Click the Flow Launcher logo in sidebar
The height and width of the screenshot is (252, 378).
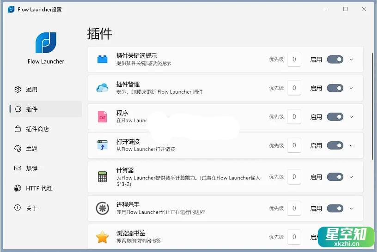point(46,42)
